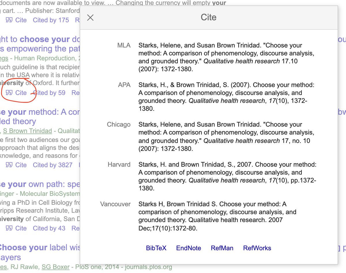346x273 pixels.
Task: Click the quote icon next to Cited by 175
Action: pos(9,20)
